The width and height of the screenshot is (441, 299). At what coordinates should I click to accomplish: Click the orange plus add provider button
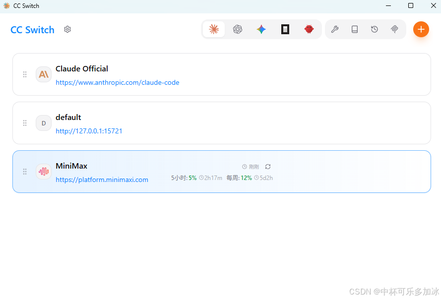[x=421, y=29]
